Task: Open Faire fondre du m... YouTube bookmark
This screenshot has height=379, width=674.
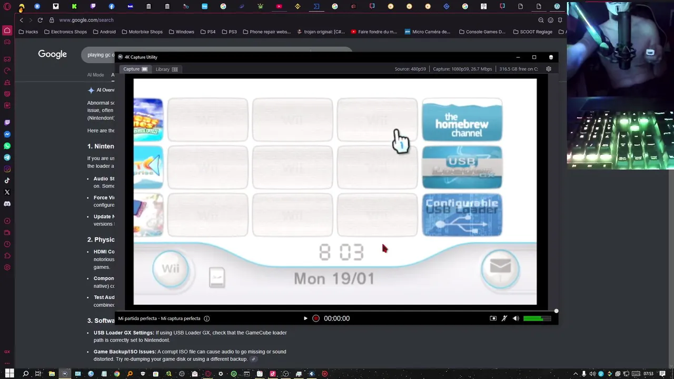Action: point(374,32)
